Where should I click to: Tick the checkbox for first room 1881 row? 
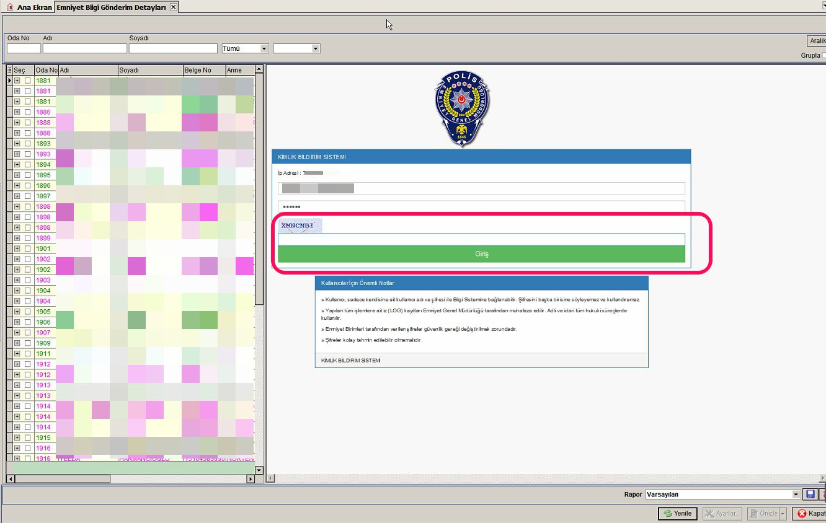(x=27, y=81)
